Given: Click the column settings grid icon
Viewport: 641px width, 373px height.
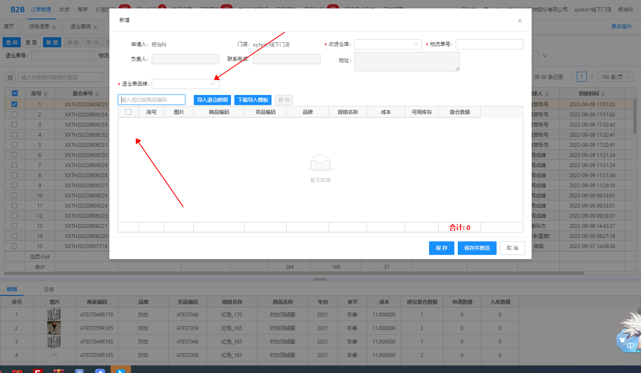Looking at the screenshot, I should pos(10,78).
